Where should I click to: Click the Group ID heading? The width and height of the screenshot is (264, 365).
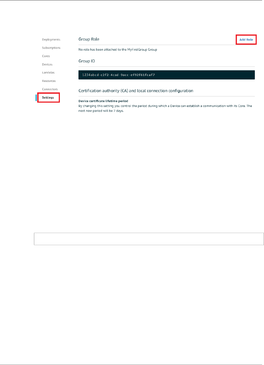[87, 61]
